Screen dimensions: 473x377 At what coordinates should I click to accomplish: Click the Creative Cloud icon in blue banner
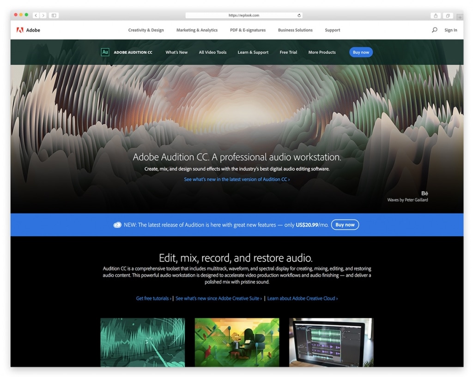point(117,225)
